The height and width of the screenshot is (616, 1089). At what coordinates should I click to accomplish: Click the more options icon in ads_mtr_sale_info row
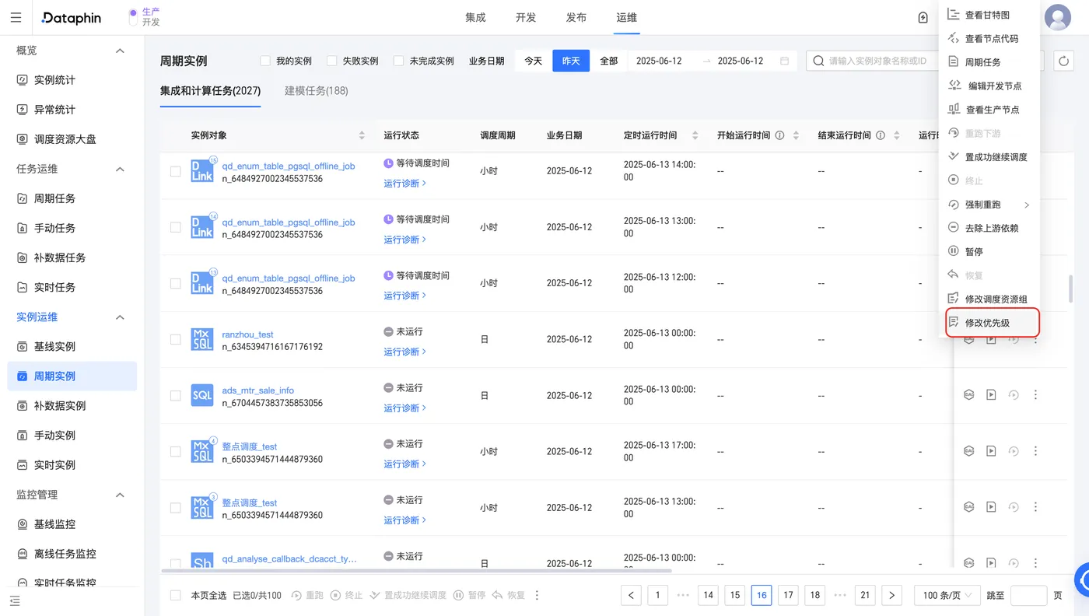click(1035, 395)
